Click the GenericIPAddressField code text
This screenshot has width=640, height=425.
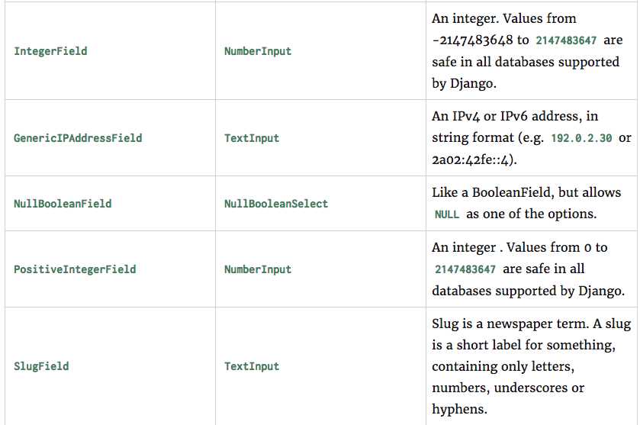click(x=78, y=138)
